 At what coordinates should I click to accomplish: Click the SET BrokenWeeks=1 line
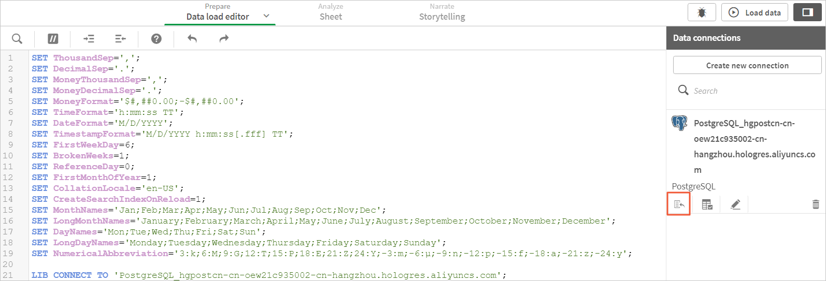pyautogui.click(x=80, y=156)
